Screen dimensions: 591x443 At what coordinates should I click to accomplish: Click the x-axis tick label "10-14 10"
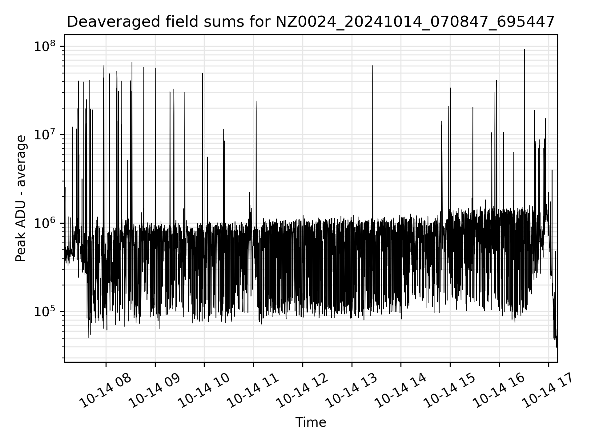204,390
